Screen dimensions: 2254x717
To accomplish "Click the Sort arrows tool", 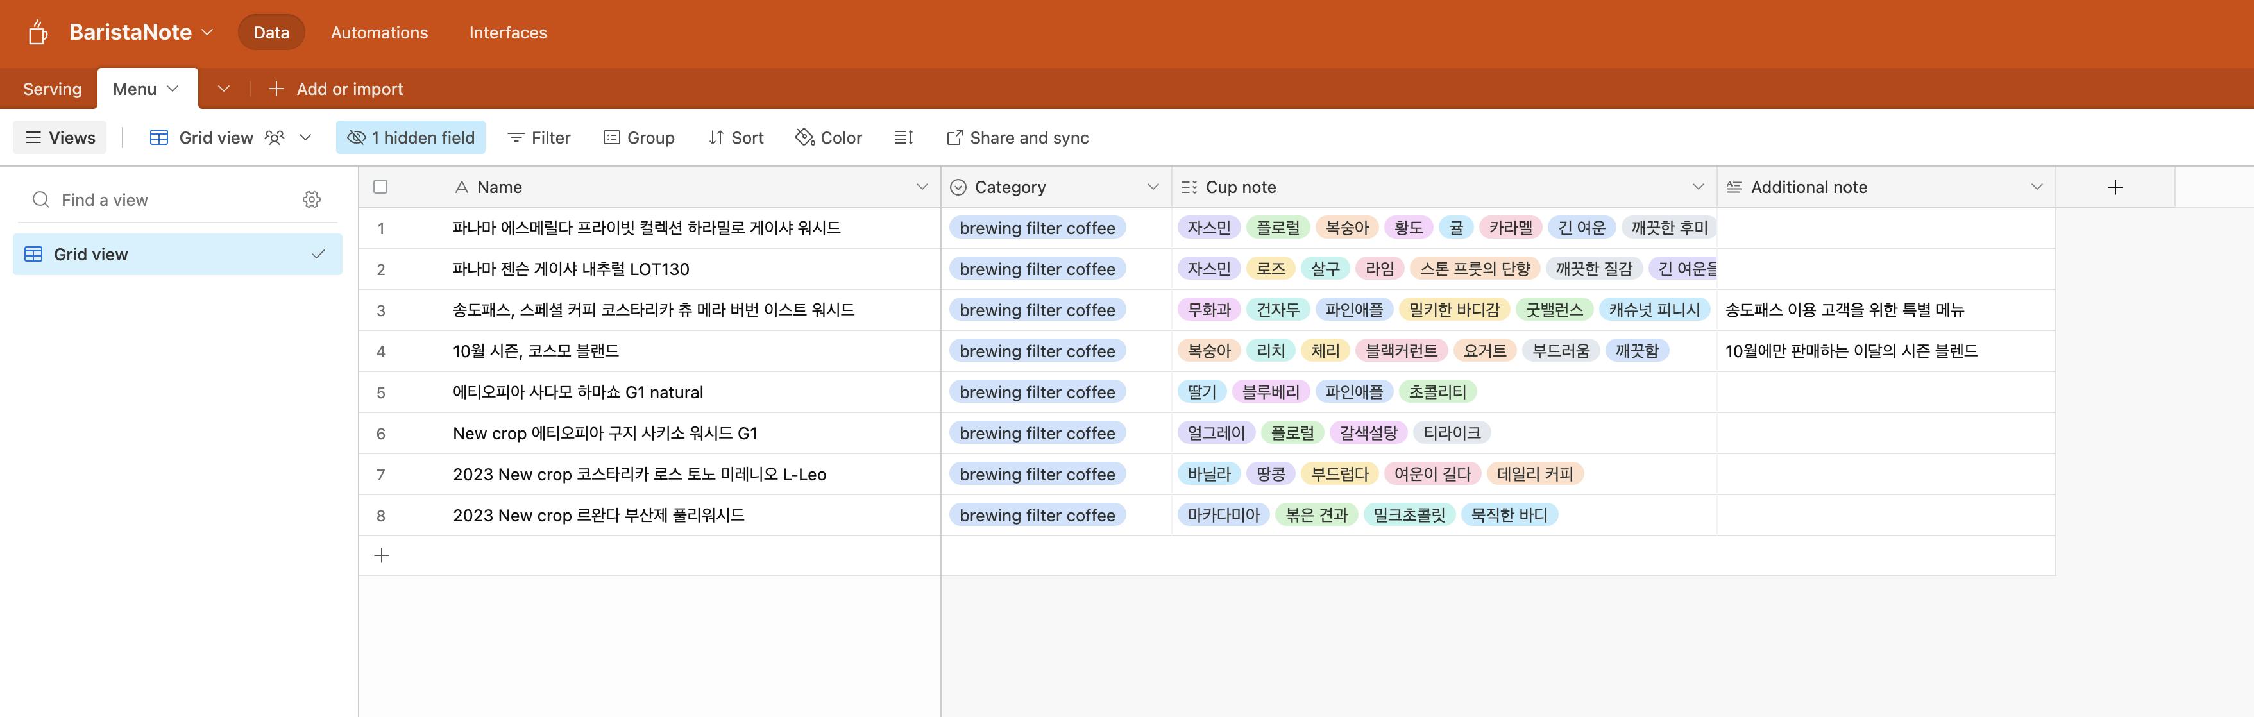I will 735,137.
